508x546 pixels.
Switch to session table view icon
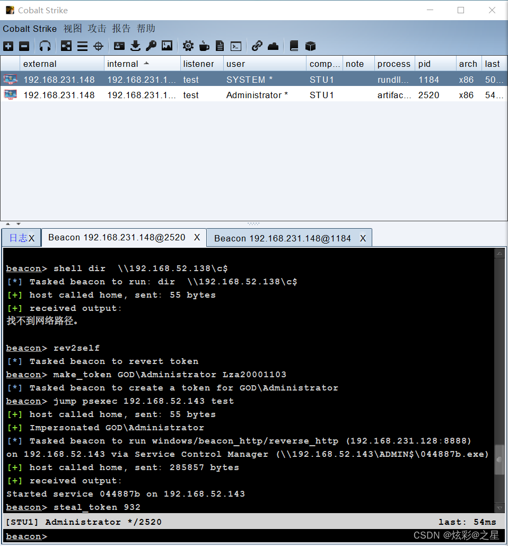click(83, 46)
